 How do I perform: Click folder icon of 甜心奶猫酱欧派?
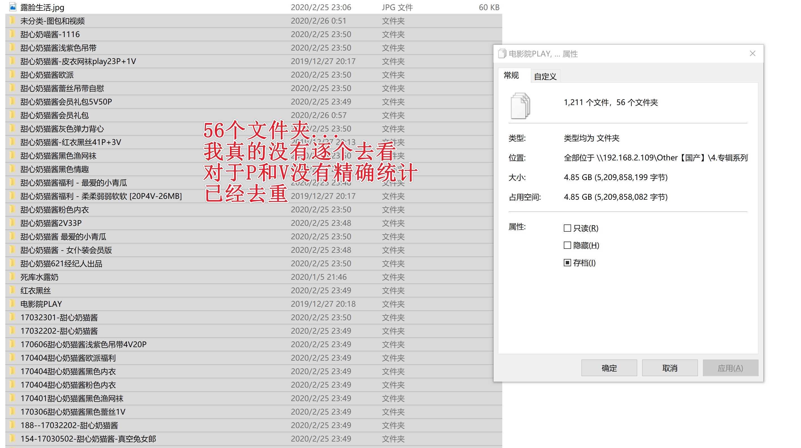coord(13,74)
